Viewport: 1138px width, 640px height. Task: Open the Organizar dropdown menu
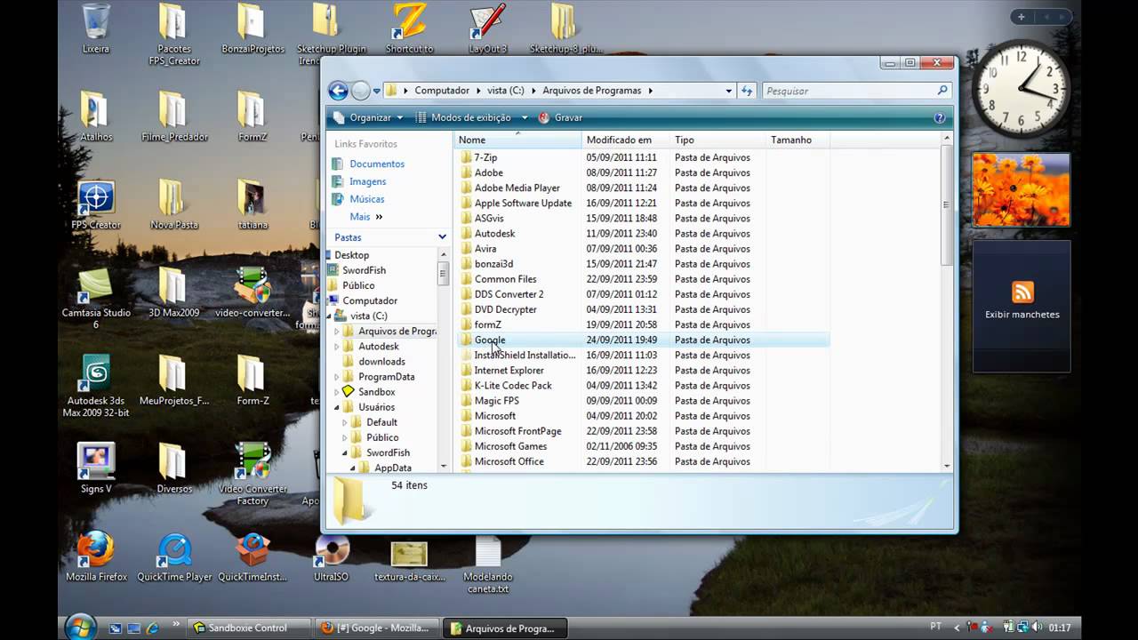pyautogui.click(x=369, y=117)
